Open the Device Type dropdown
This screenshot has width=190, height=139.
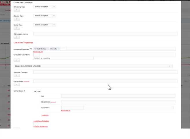45,16
